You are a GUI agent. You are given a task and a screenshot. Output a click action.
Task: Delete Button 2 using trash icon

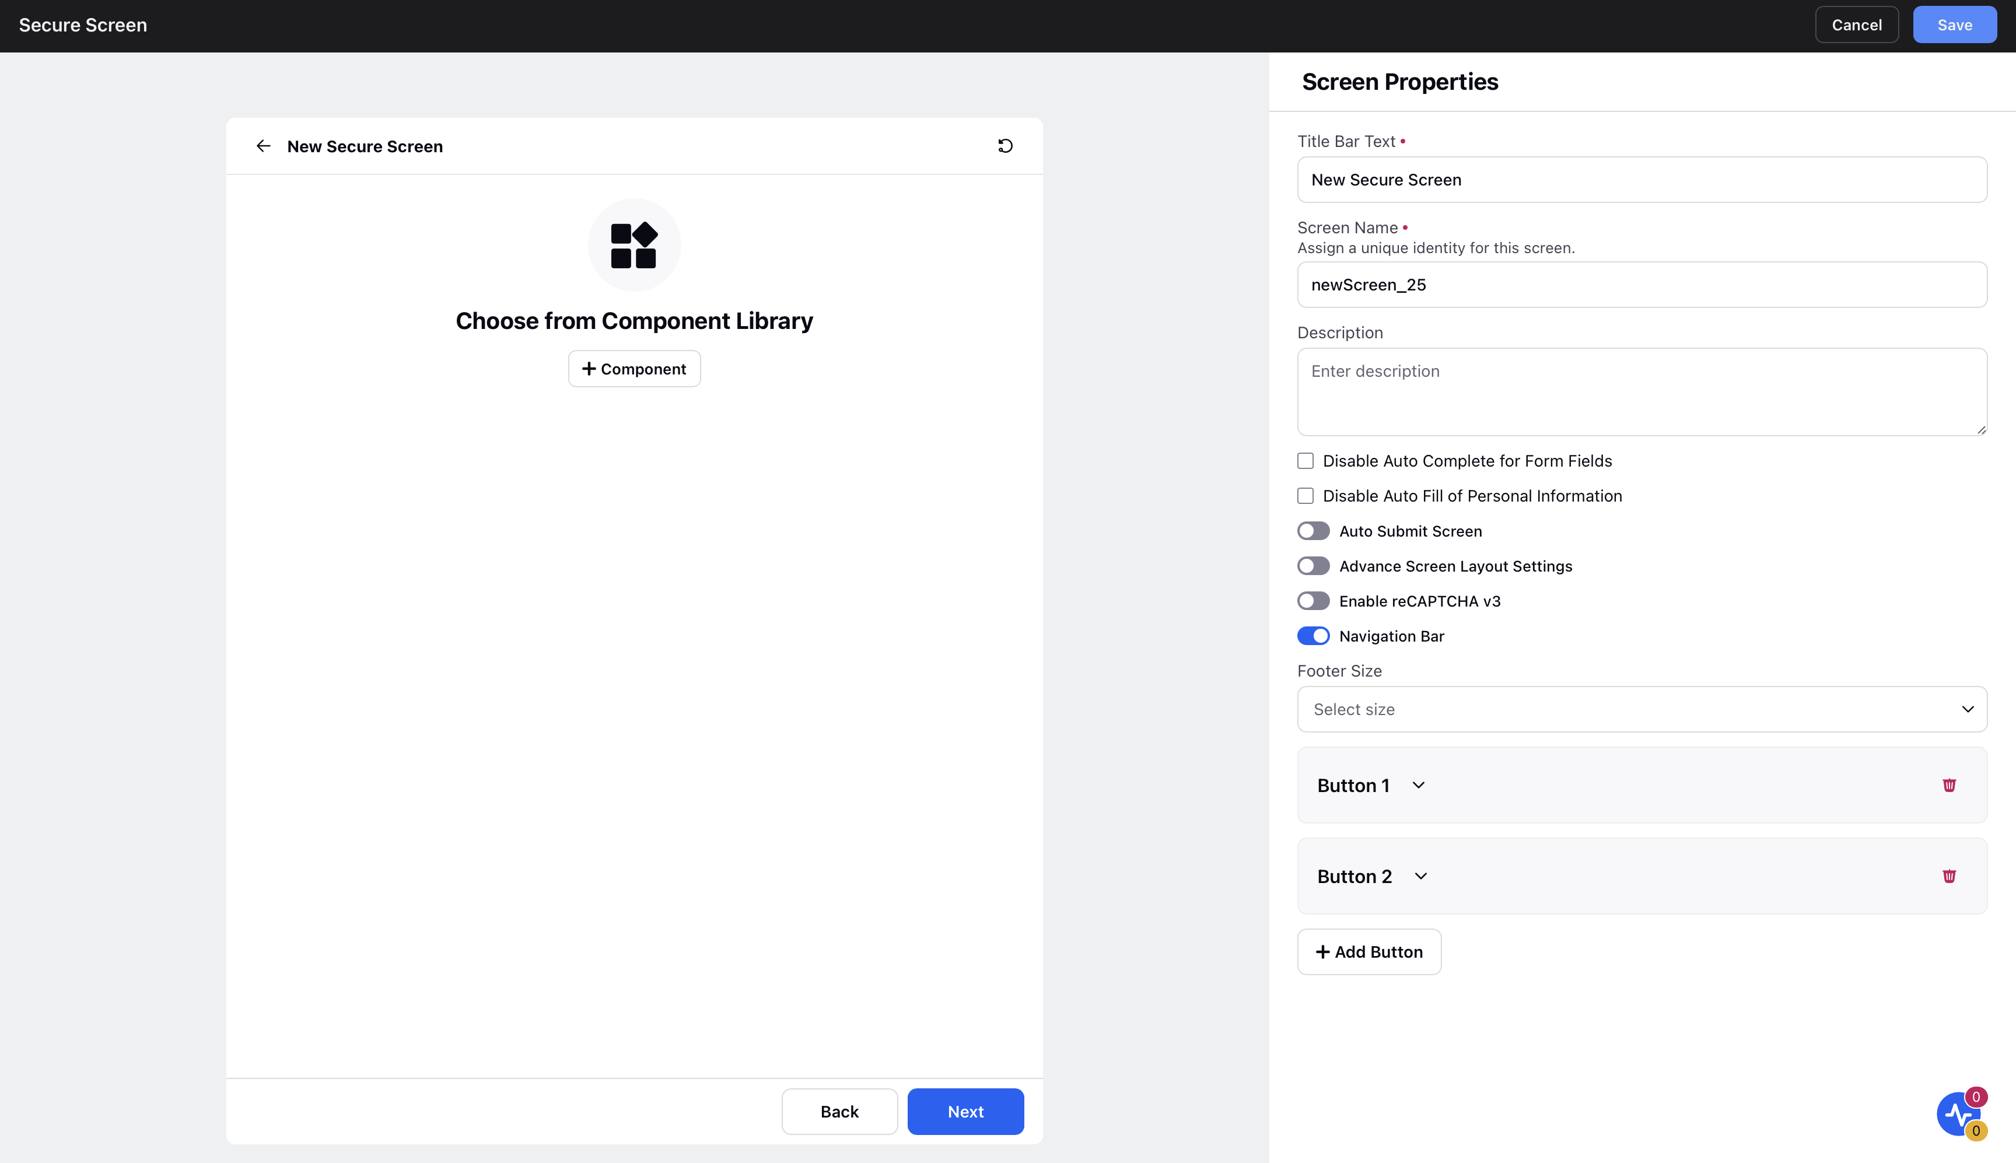1949,876
